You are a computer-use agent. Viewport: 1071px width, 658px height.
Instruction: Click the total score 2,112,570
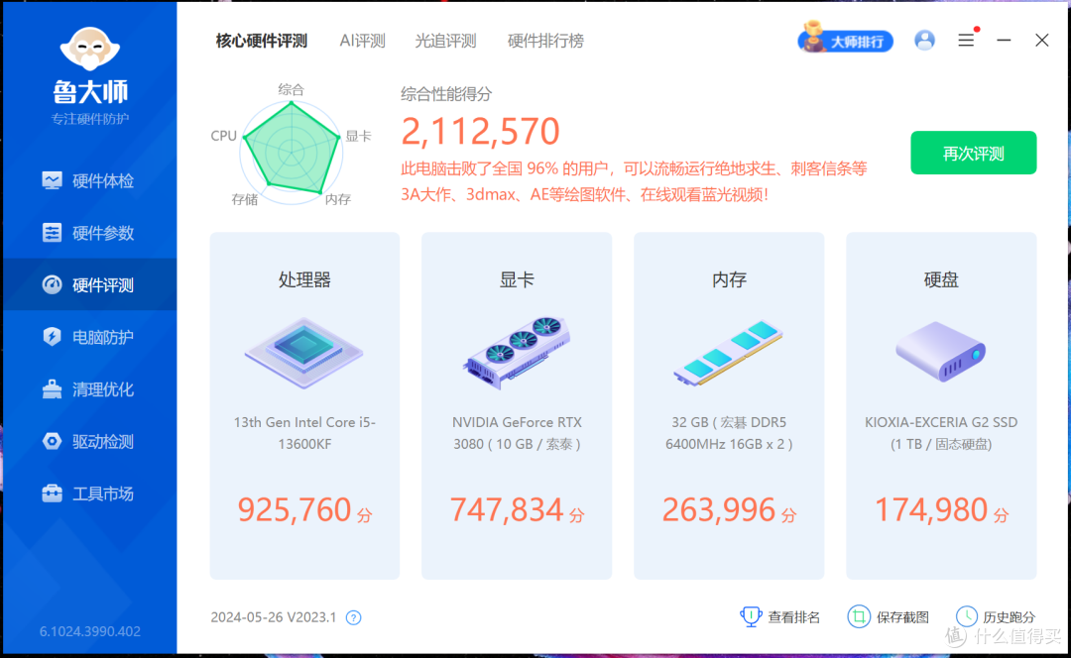[x=480, y=131]
